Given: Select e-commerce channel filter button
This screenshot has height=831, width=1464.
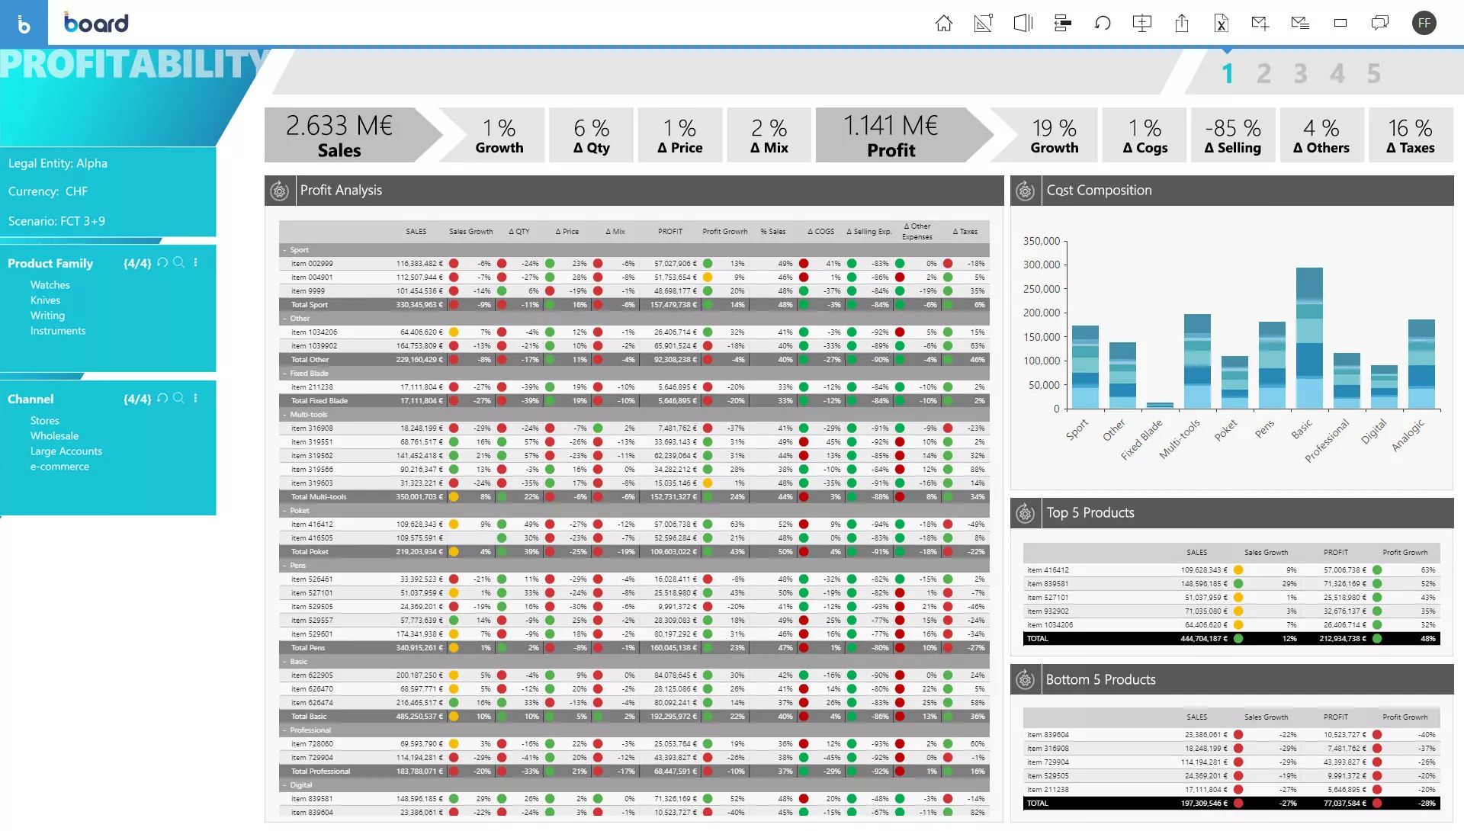Looking at the screenshot, I should (59, 465).
